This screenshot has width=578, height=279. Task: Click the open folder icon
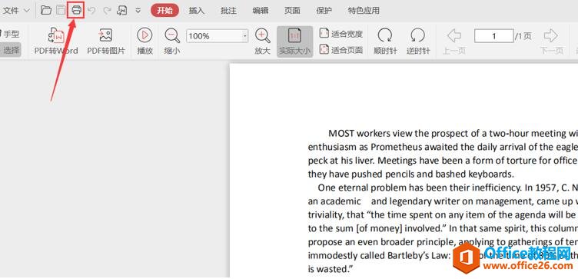(46, 10)
